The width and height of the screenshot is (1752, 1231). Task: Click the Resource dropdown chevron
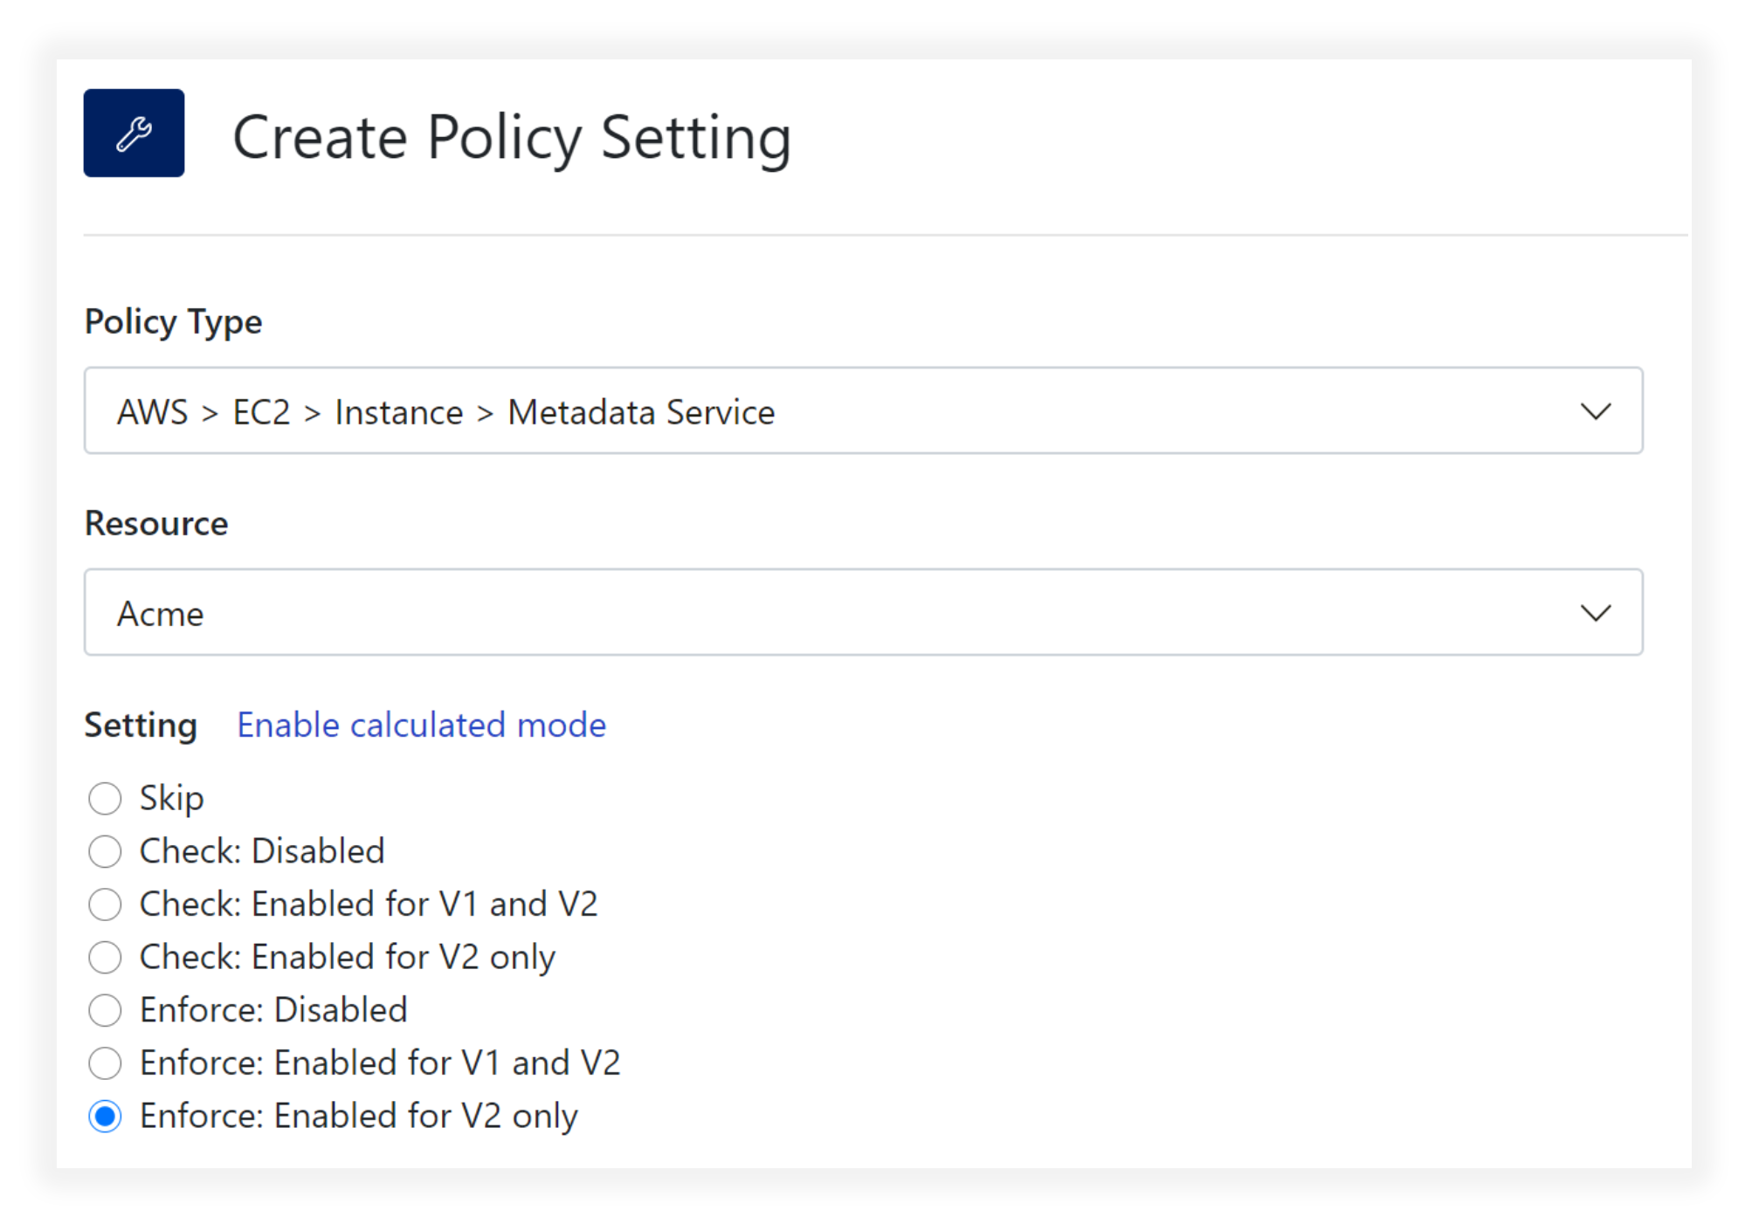tap(1596, 612)
